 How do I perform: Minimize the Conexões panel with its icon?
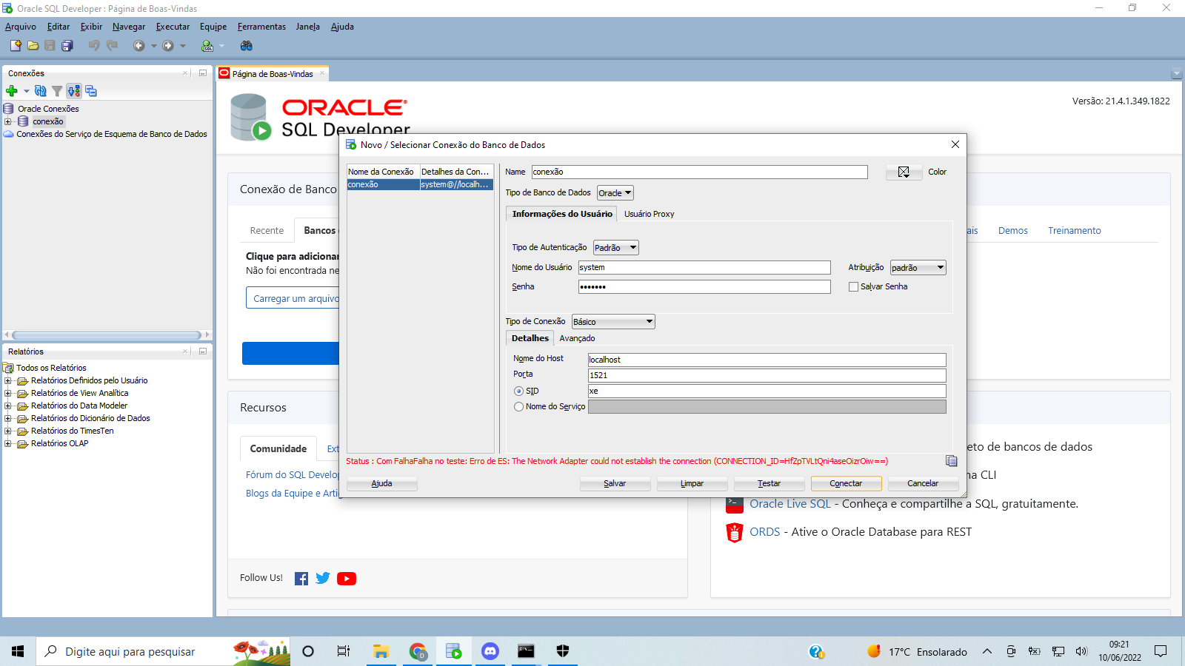tap(202, 73)
